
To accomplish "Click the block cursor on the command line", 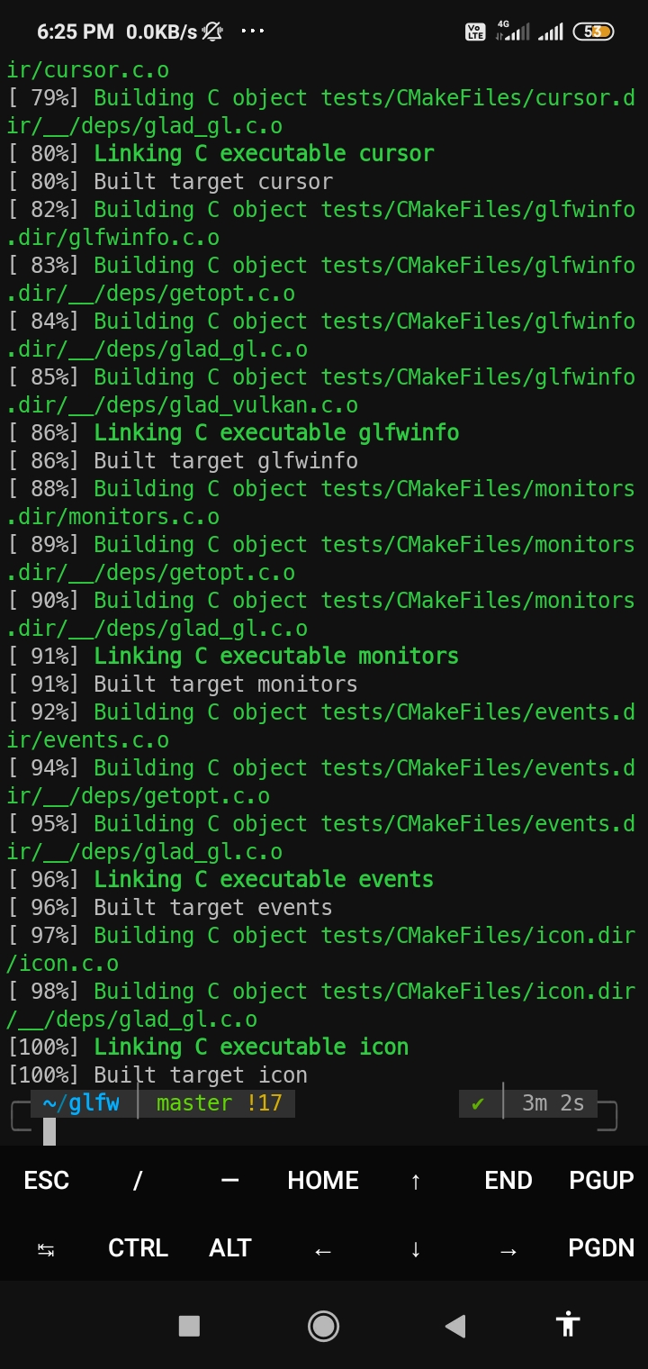I will click(50, 1130).
